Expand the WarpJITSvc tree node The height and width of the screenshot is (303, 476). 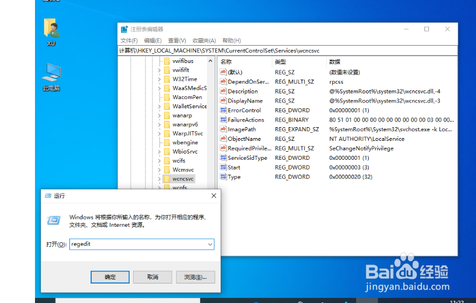(159, 133)
